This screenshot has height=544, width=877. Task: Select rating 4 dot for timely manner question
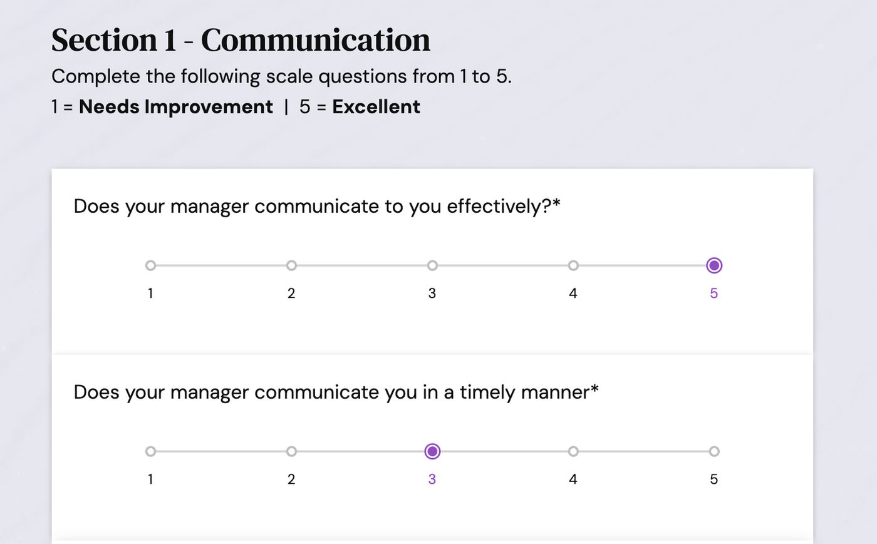573,451
